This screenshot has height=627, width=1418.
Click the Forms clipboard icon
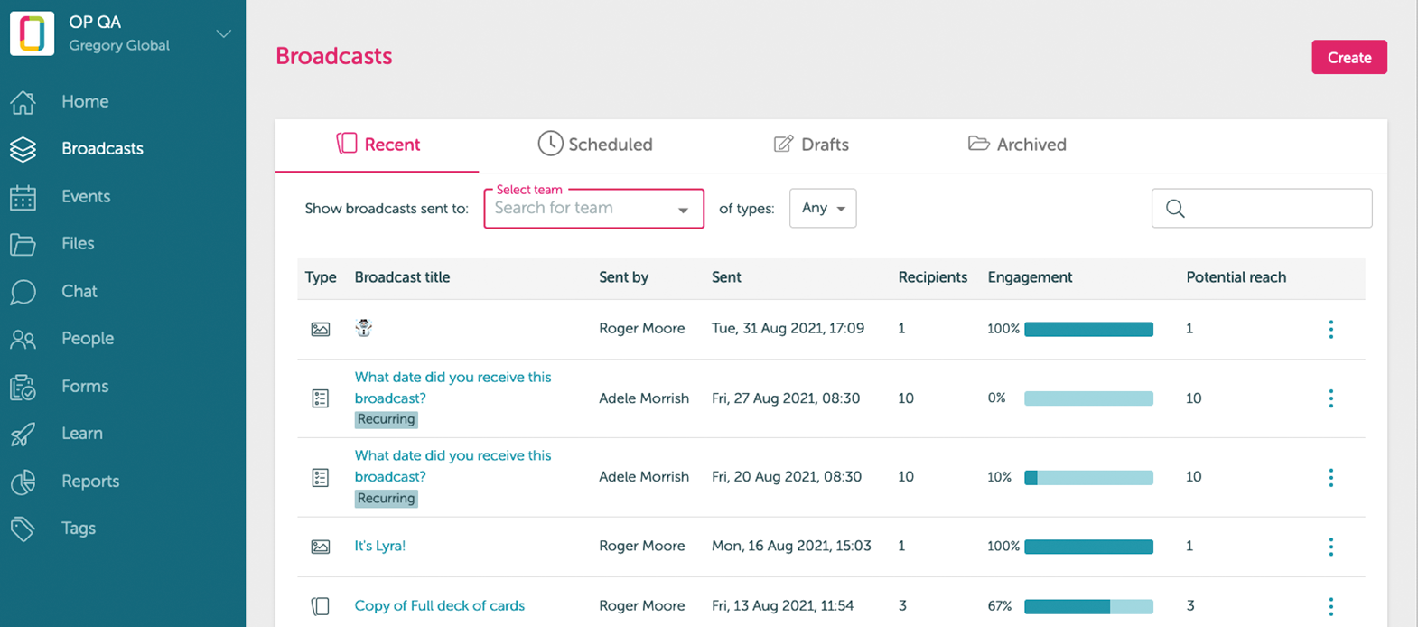click(23, 387)
